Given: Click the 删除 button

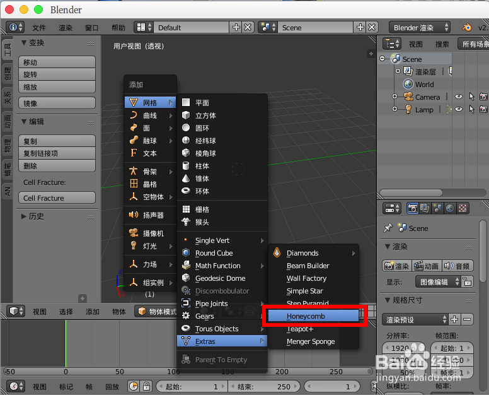Looking at the screenshot, I should click(57, 166).
